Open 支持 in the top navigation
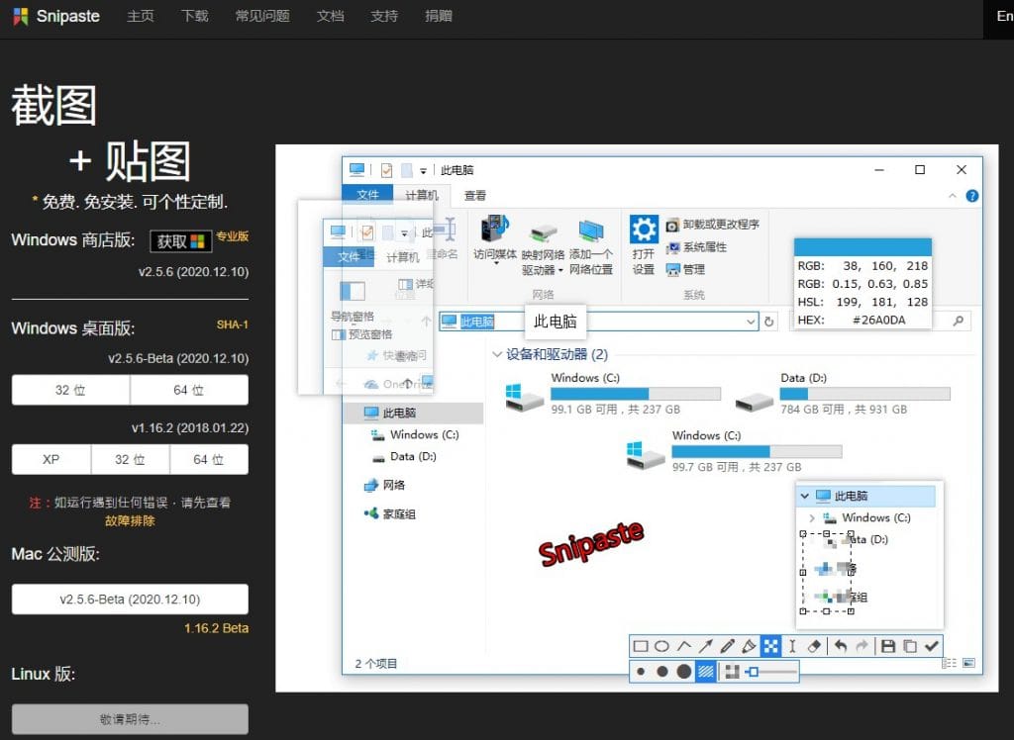1014x740 pixels. pyautogui.click(x=384, y=16)
